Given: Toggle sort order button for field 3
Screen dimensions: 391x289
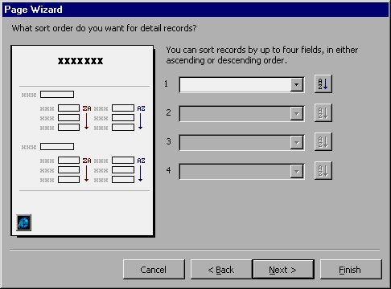Looking at the screenshot, I should point(323,141).
